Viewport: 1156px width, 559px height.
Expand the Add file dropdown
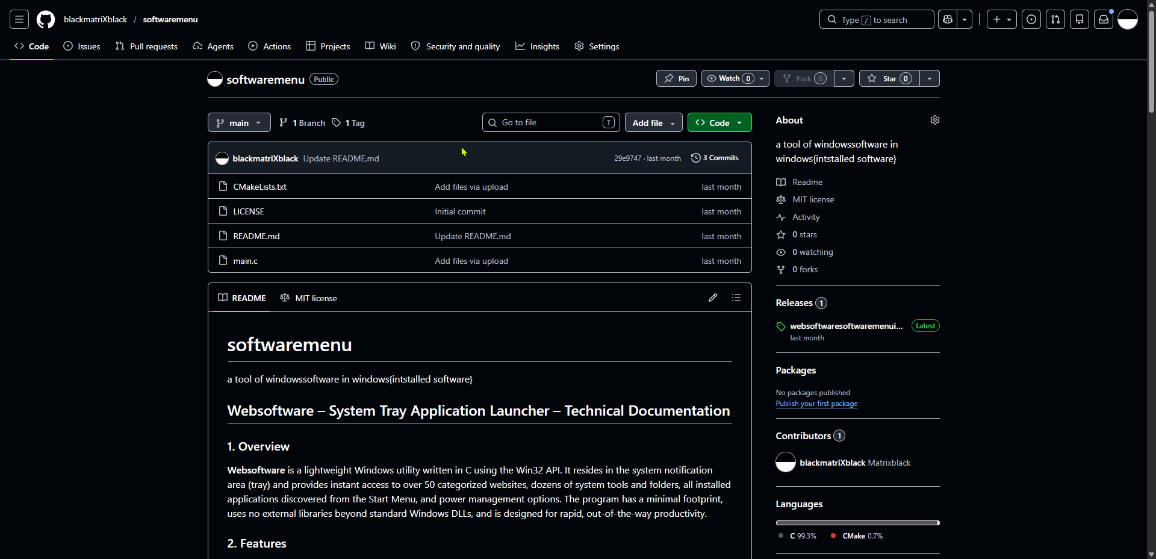coord(654,122)
